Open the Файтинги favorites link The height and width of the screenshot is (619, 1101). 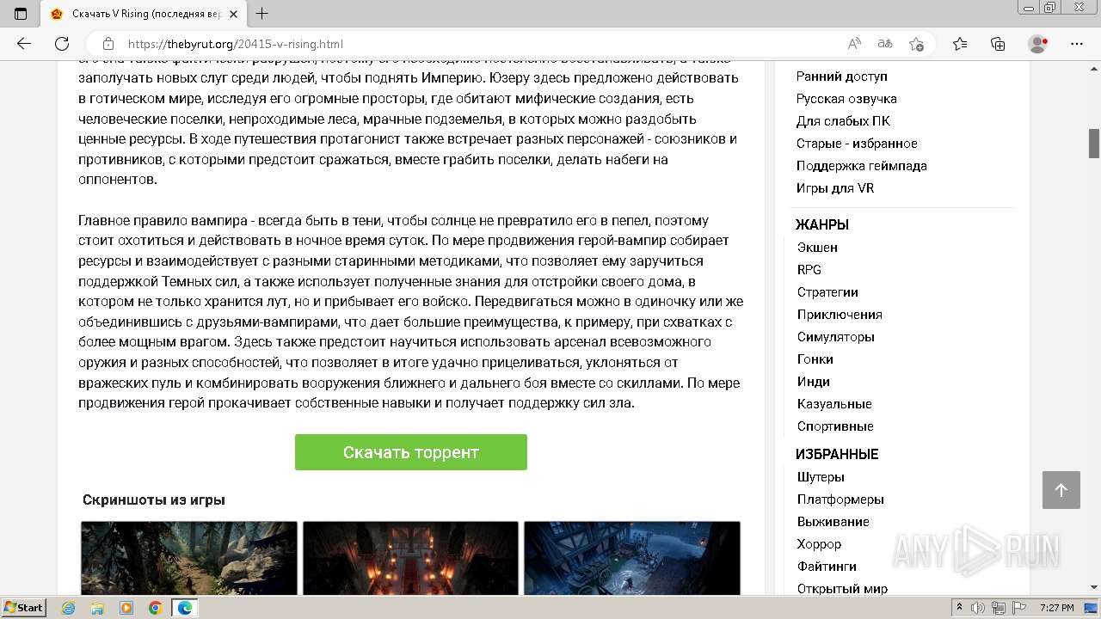point(827,567)
